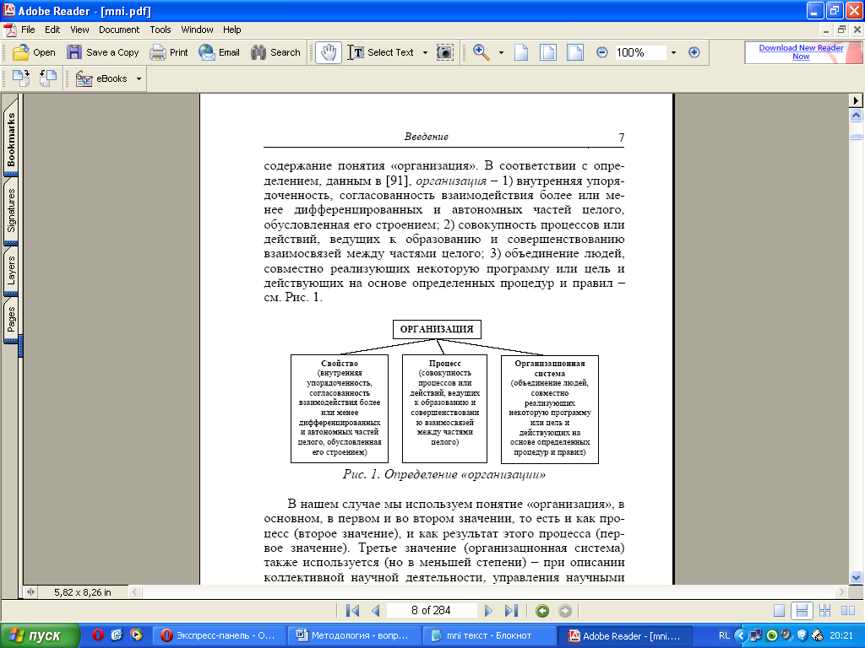
Task: Click horizontal scrollbar left arrow
Action: 135,591
